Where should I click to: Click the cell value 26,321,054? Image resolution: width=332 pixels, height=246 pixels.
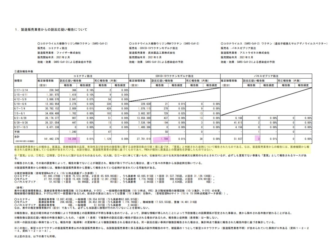point(52,123)
